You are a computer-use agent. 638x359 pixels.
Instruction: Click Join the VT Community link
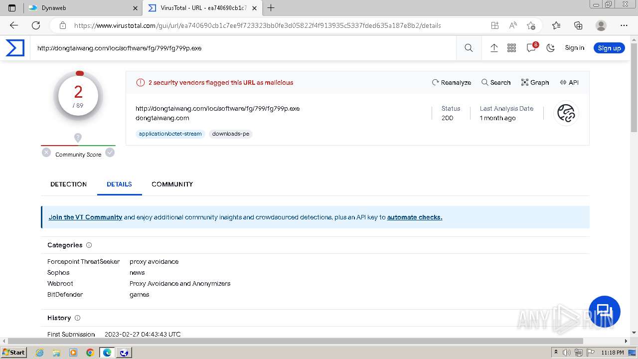(x=85, y=217)
